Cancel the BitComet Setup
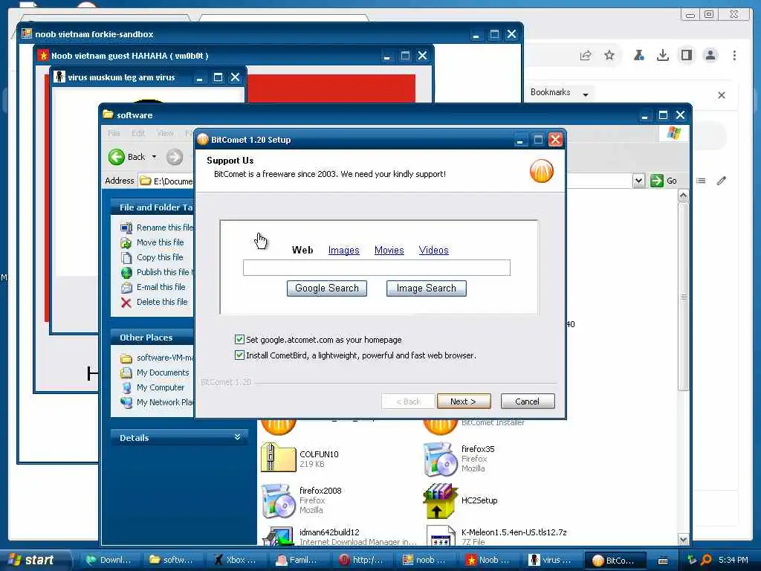The width and height of the screenshot is (761, 571). (x=528, y=401)
